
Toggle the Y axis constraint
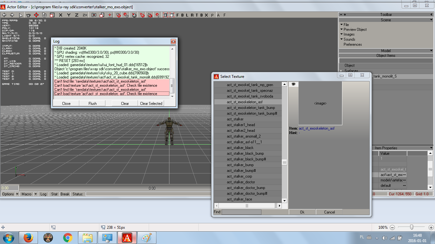click(69, 15)
